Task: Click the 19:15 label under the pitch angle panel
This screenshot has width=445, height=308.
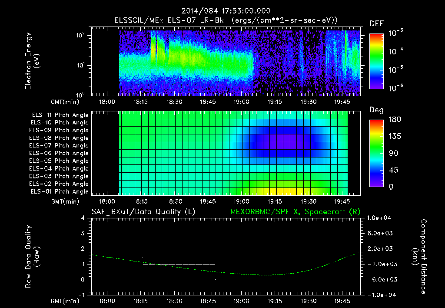Action: tap(275, 201)
